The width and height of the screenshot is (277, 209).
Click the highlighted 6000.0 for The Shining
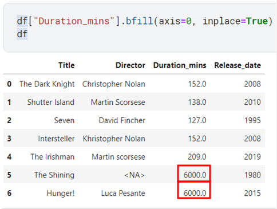pyautogui.click(x=195, y=175)
